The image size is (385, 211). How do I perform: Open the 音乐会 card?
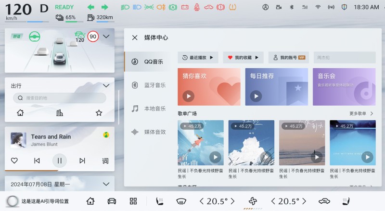point(344,87)
